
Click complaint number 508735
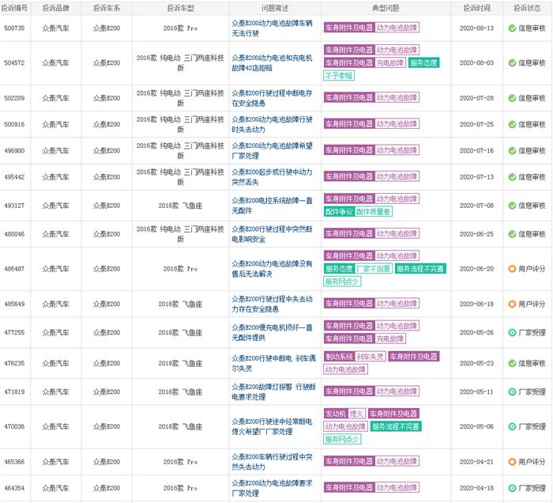point(14,28)
